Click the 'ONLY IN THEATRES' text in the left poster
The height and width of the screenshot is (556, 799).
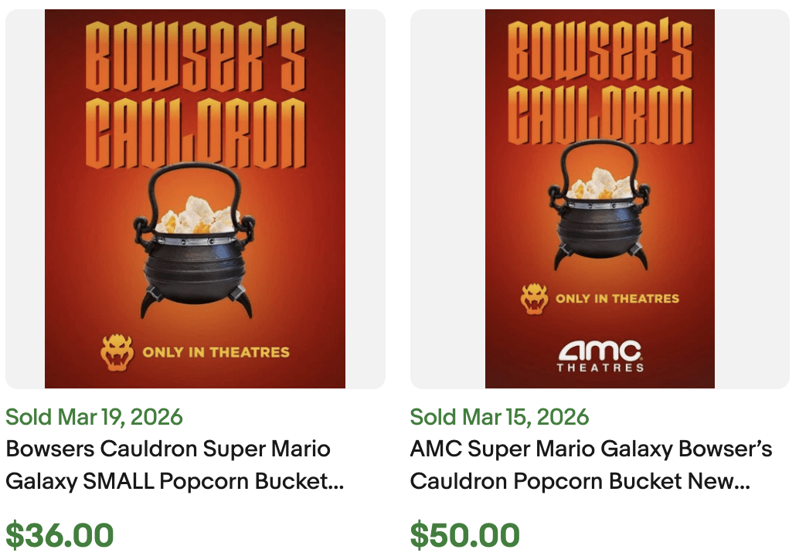coord(216,353)
